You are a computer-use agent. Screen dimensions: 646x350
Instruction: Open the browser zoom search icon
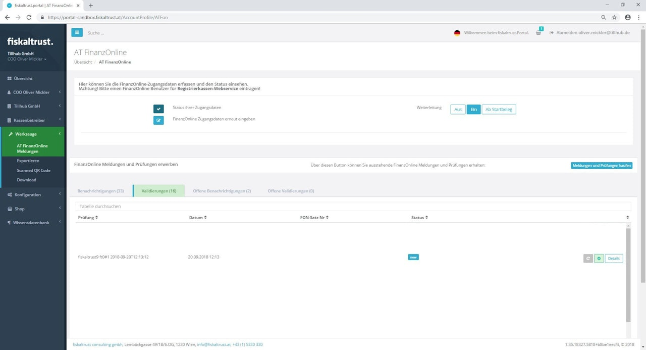(604, 17)
